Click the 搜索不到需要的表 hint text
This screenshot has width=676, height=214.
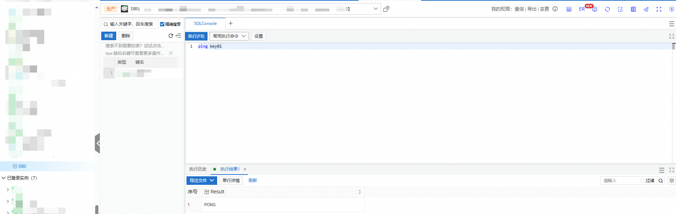[x=134, y=46]
